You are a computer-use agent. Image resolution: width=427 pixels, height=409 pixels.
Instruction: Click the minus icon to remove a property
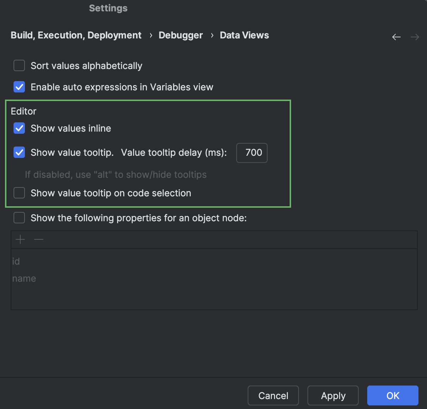click(x=39, y=239)
